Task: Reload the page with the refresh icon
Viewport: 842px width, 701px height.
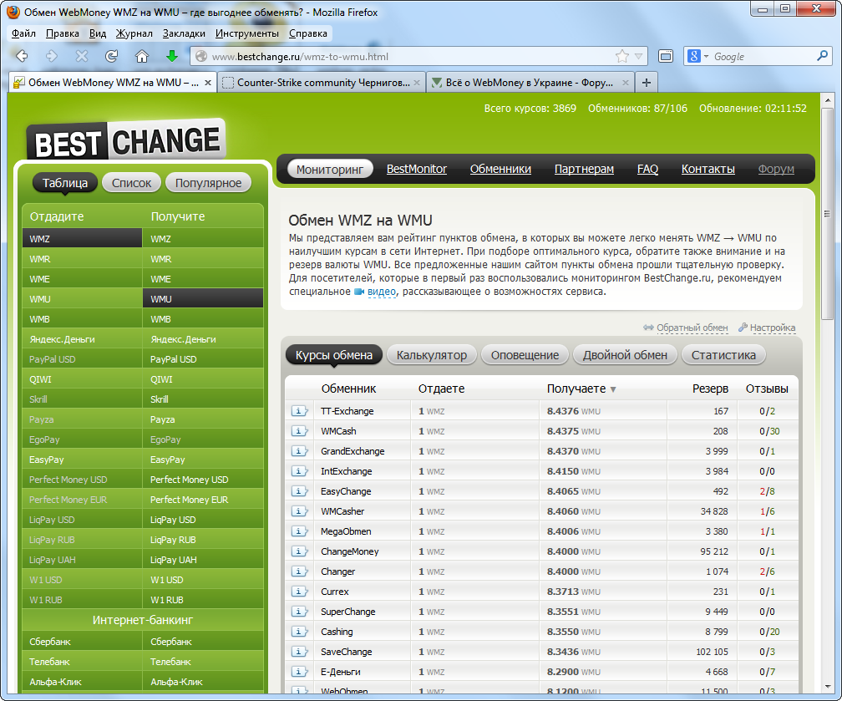Action: (112, 56)
